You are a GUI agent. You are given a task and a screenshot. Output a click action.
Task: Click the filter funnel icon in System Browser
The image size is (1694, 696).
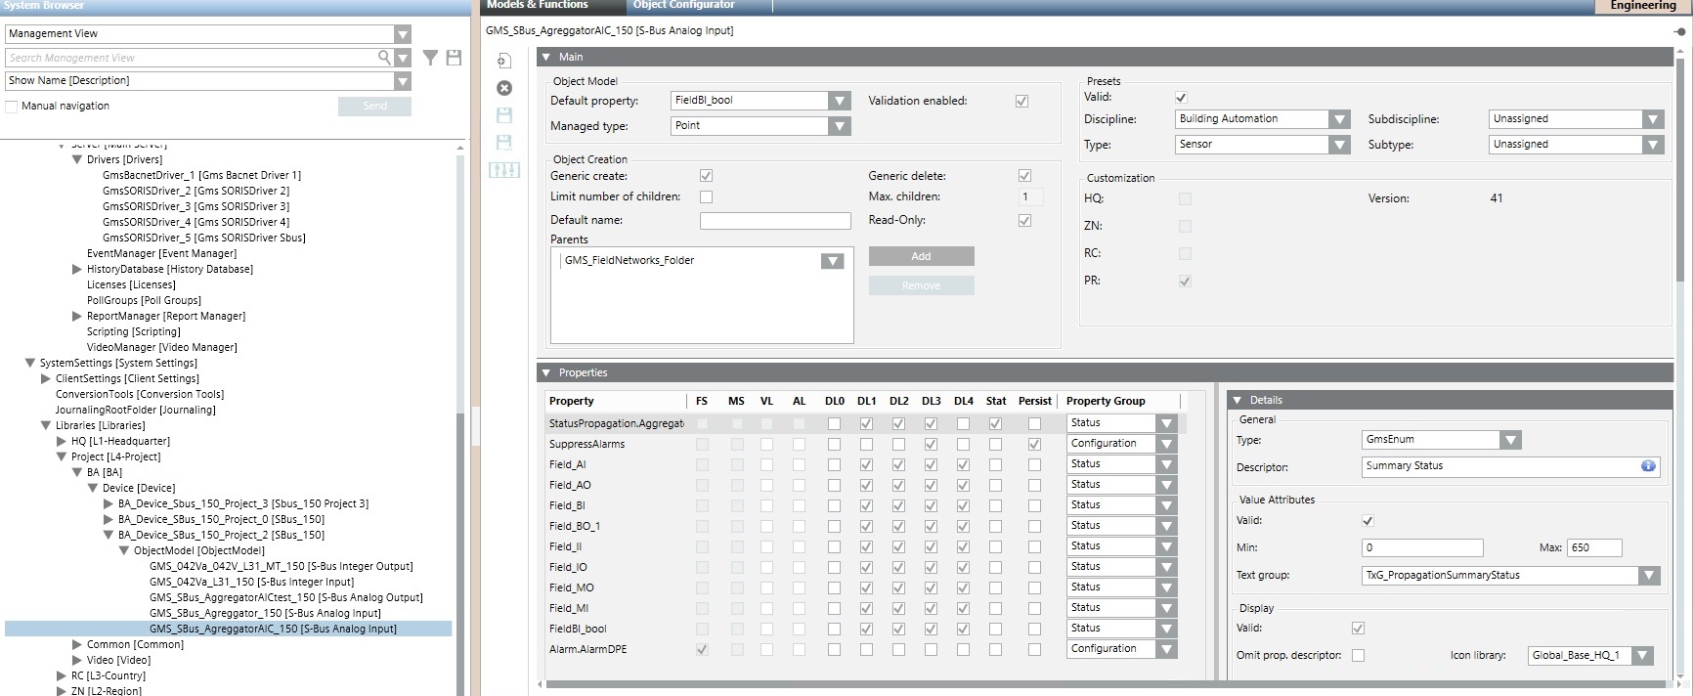[430, 59]
